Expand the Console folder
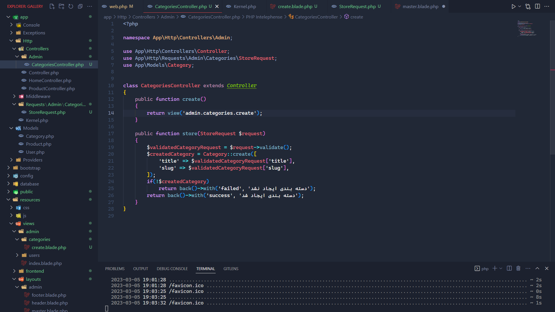The image size is (555, 312). [11, 25]
